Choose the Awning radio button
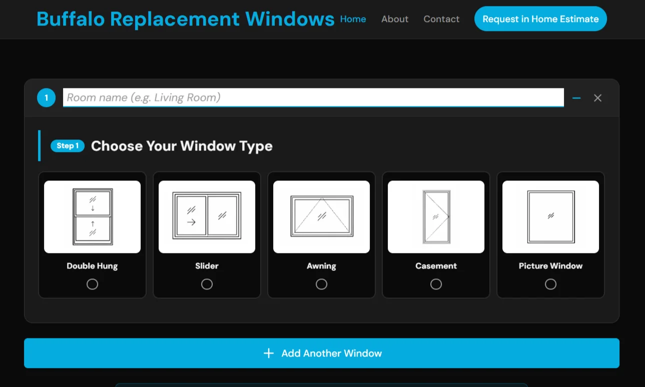Viewport: 645px width, 387px height. 321,284
